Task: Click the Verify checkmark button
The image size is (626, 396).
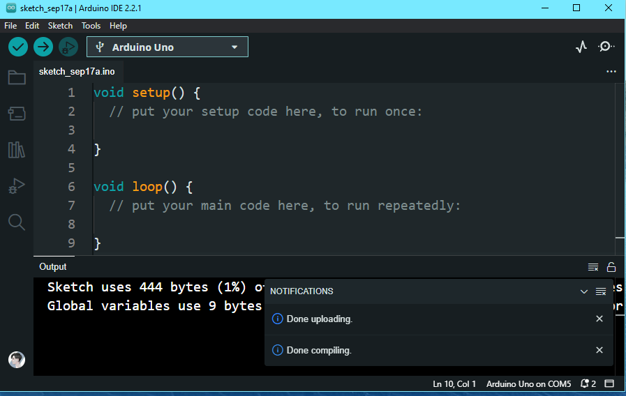Action: click(18, 47)
